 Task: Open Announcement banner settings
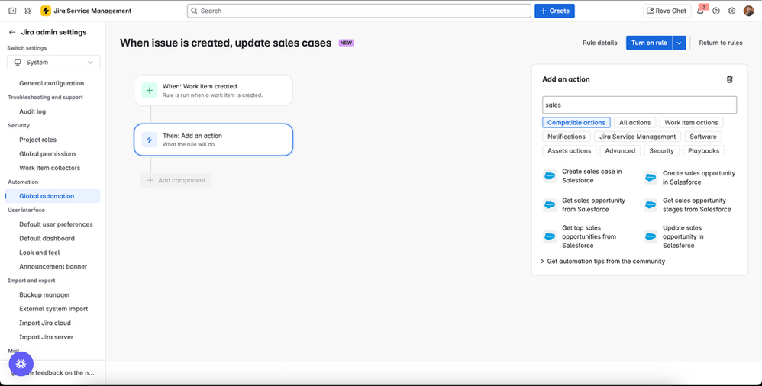click(x=53, y=266)
